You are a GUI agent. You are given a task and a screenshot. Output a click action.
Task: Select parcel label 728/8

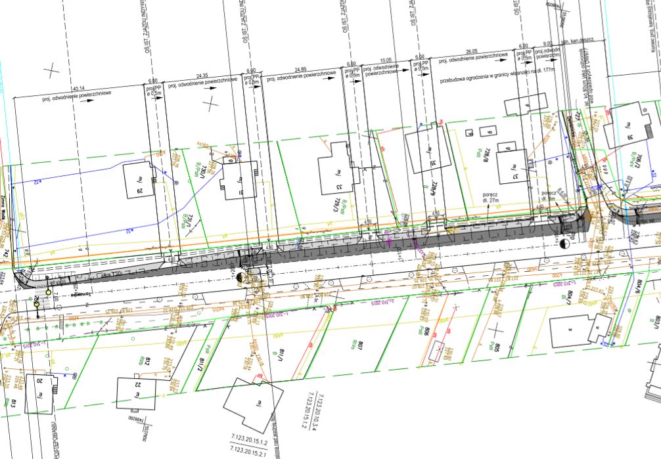pyautogui.click(x=488, y=155)
